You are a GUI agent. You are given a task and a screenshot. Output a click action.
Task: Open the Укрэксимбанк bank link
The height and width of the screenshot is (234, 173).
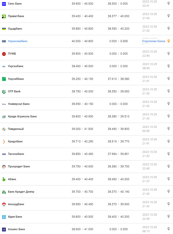click(x=18, y=41)
